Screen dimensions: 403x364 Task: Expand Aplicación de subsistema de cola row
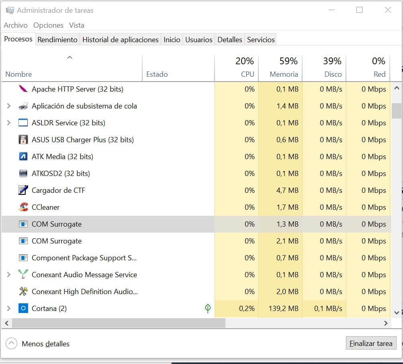(x=9, y=106)
